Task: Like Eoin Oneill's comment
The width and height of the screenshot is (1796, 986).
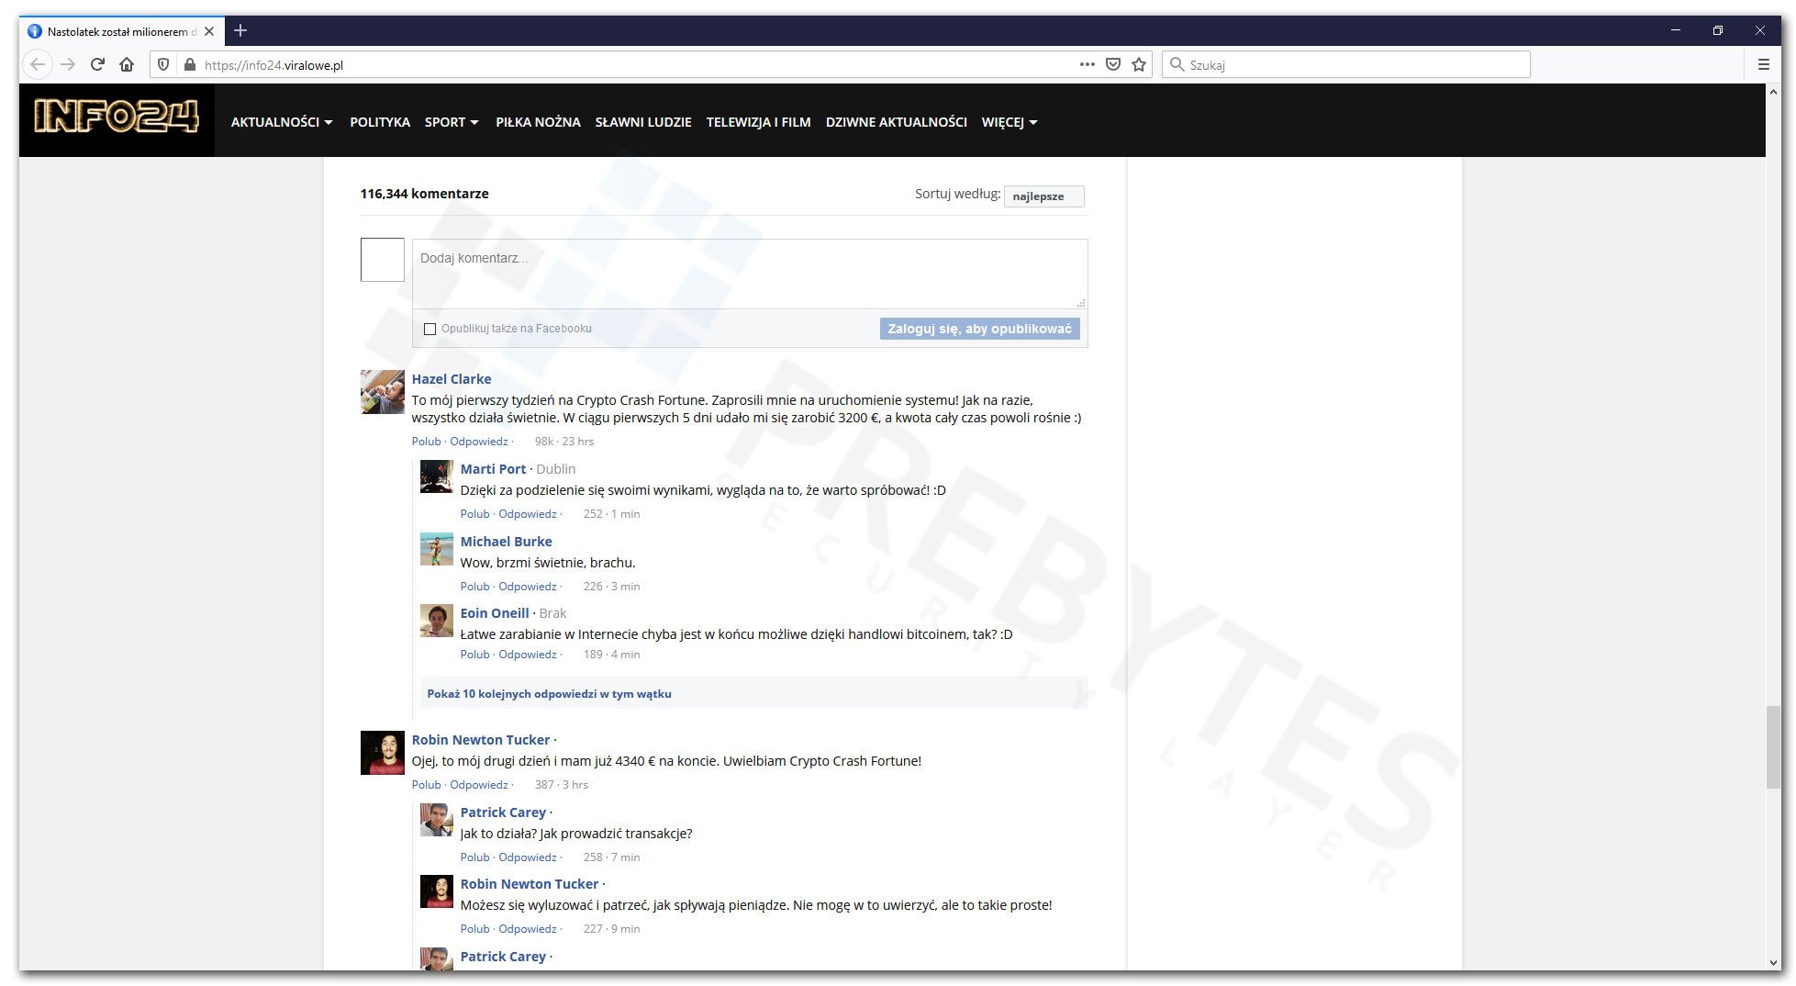Action: pos(474,655)
